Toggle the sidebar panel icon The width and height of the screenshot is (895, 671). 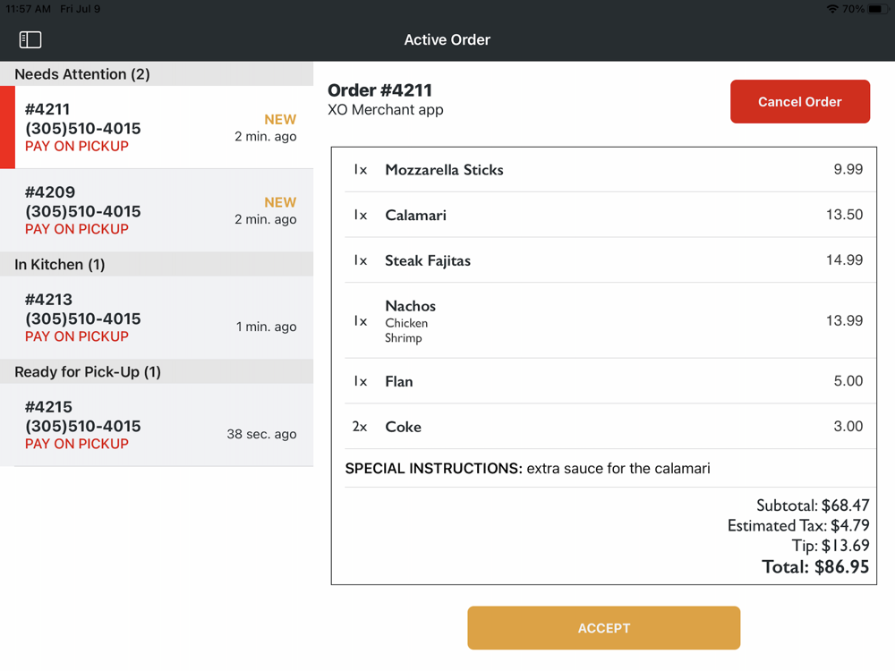tap(30, 39)
